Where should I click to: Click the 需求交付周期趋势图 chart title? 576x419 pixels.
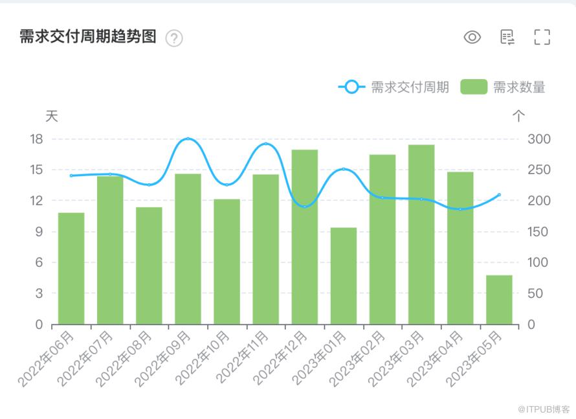88,37
